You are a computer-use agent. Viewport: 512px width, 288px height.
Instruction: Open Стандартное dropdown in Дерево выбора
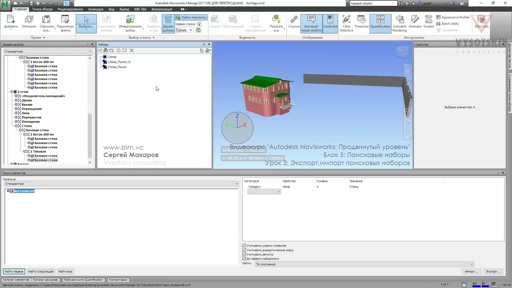(48, 52)
